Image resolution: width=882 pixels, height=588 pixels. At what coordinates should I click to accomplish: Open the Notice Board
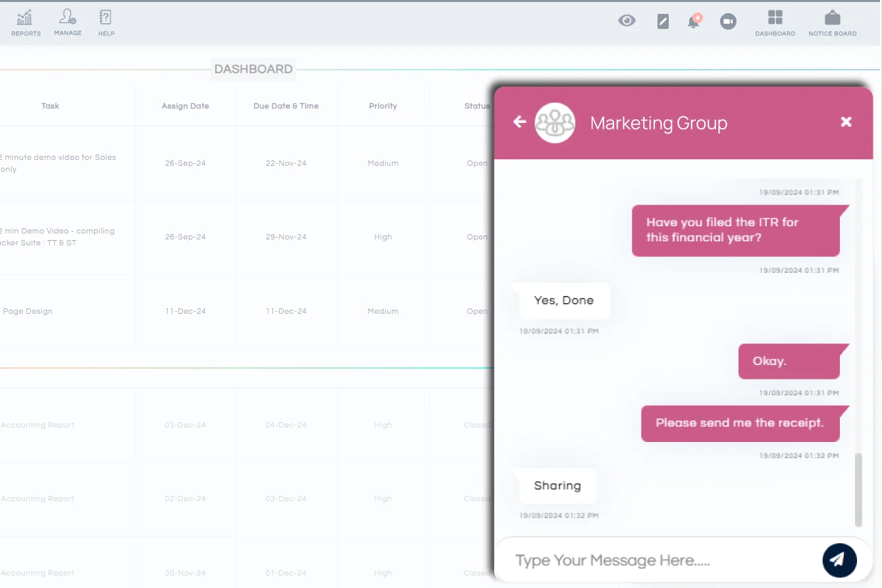[832, 22]
